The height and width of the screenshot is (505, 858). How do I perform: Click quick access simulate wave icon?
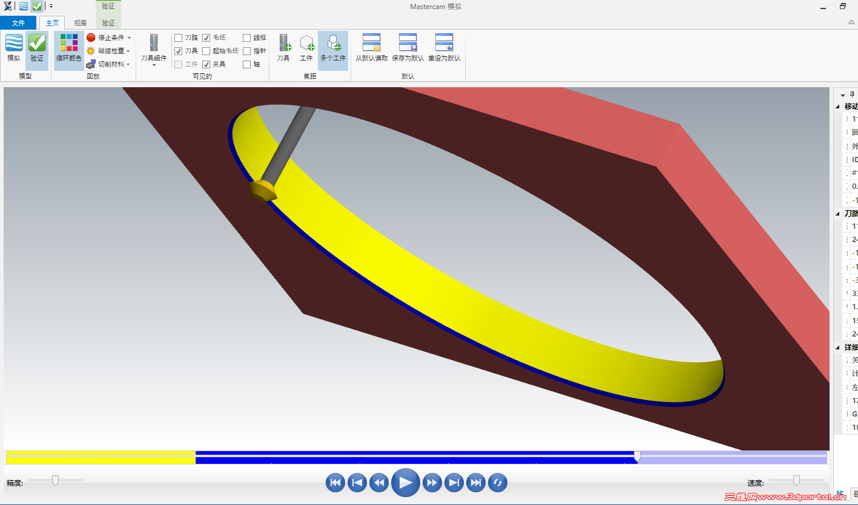point(24,6)
